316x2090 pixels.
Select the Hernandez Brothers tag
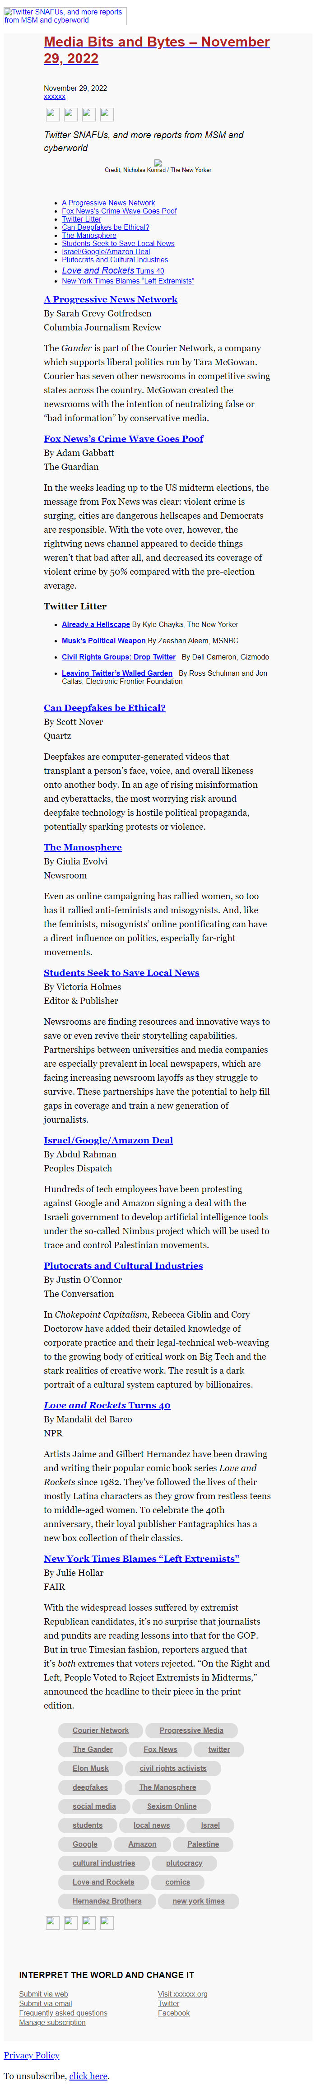tap(107, 1900)
